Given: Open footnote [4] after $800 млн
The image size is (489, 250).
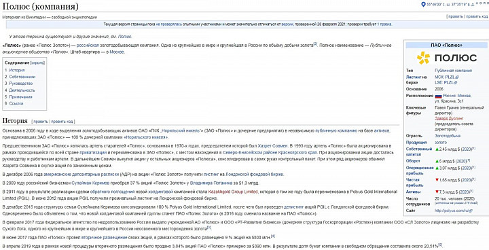Looking at the screenshot, I should 273,236.
